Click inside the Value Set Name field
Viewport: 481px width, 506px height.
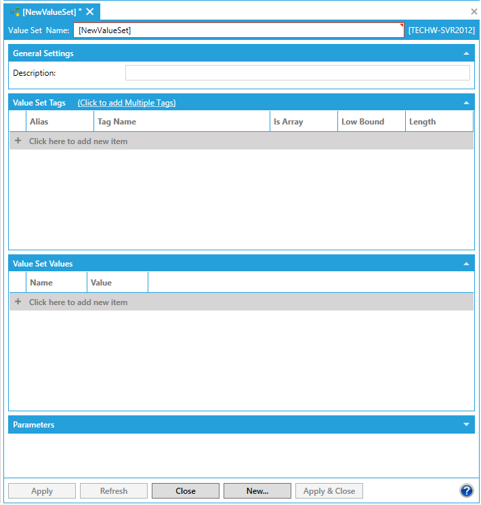(238, 30)
